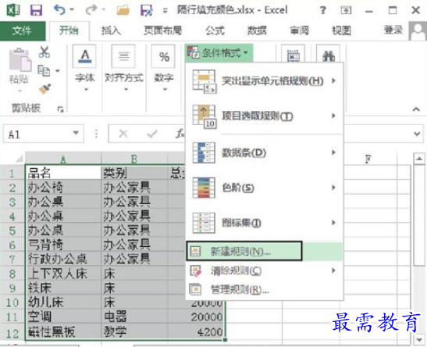Click the Name Box showing A1
This screenshot has height=347, width=427.
click(44, 134)
